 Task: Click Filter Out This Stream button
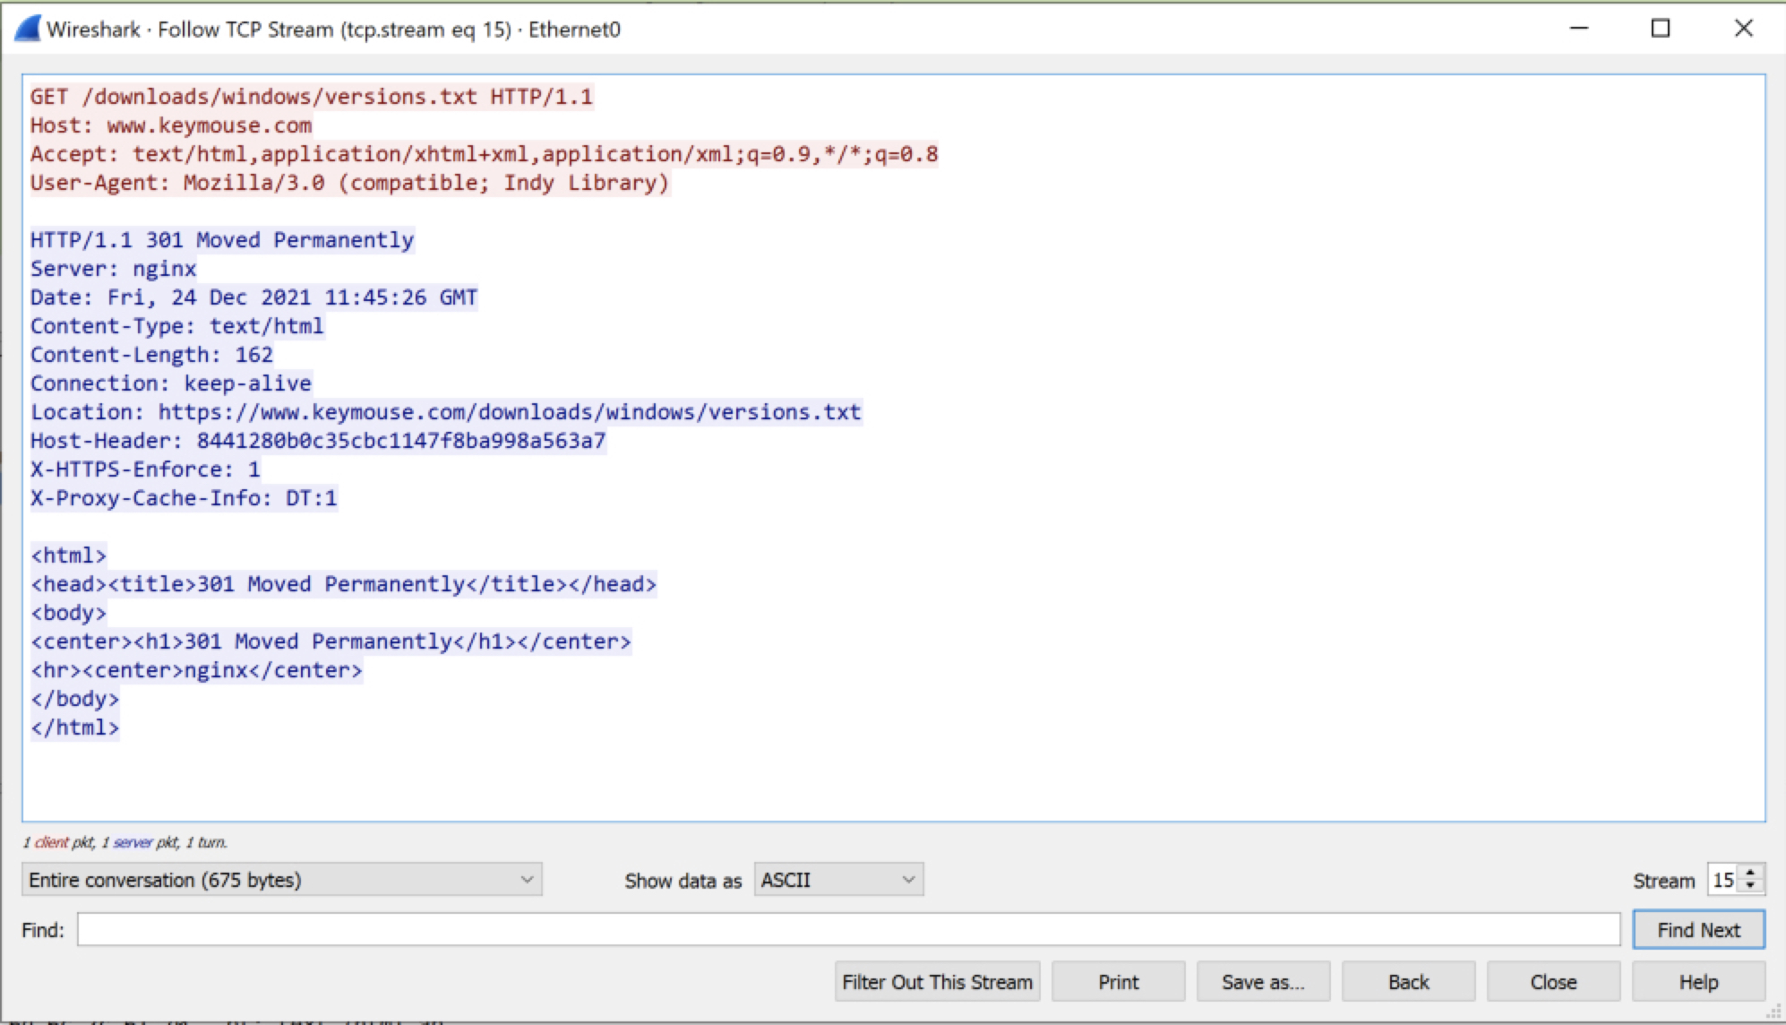pos(937,982)
